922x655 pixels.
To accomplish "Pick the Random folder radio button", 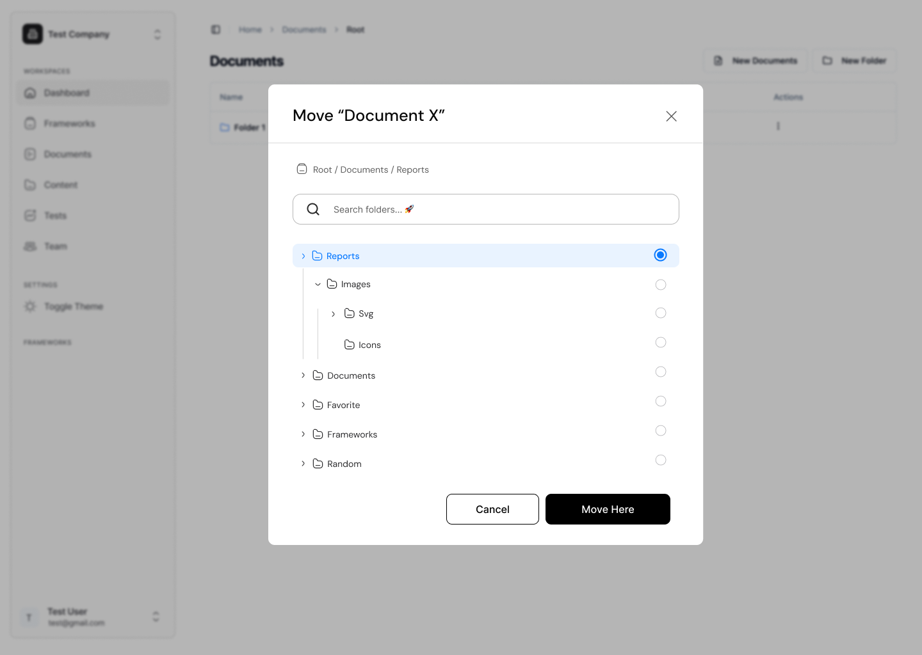I will (x=661, y=460).
